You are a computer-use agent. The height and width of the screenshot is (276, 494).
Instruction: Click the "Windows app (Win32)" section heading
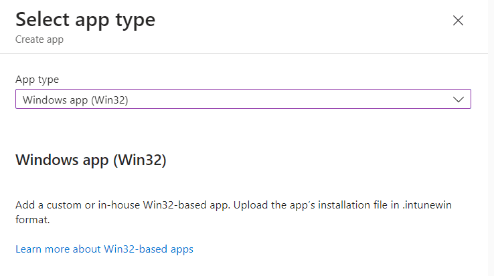tap(90, 160)
